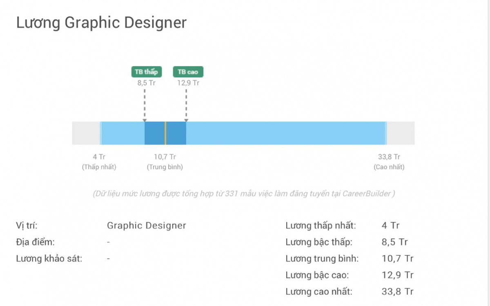Click the 4 Tr (Thấp nhất) axis label

click(x=99, y=162)
